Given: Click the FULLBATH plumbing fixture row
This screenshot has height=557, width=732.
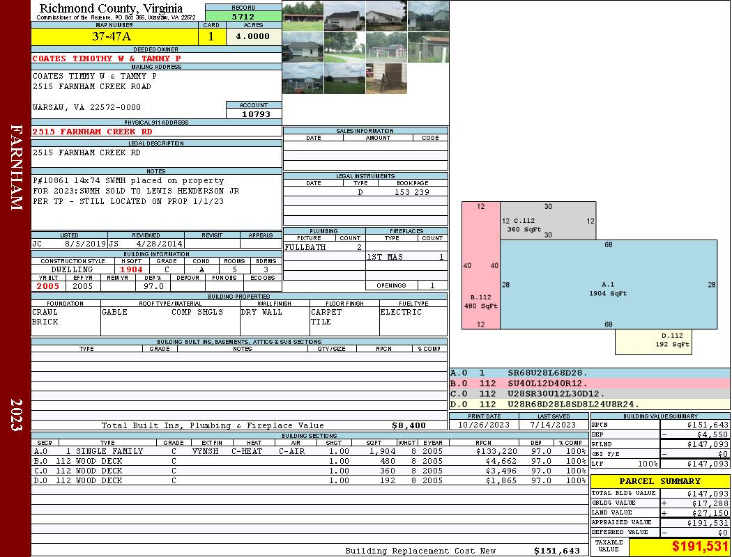Looking at the screenshot, I should coord(323,247).
